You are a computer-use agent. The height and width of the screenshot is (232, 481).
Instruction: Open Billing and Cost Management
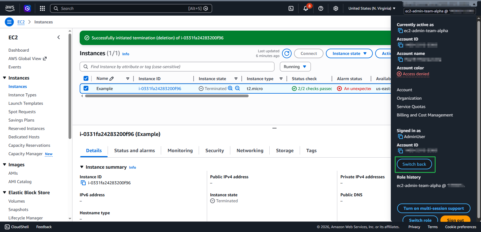tap(425, 115)
